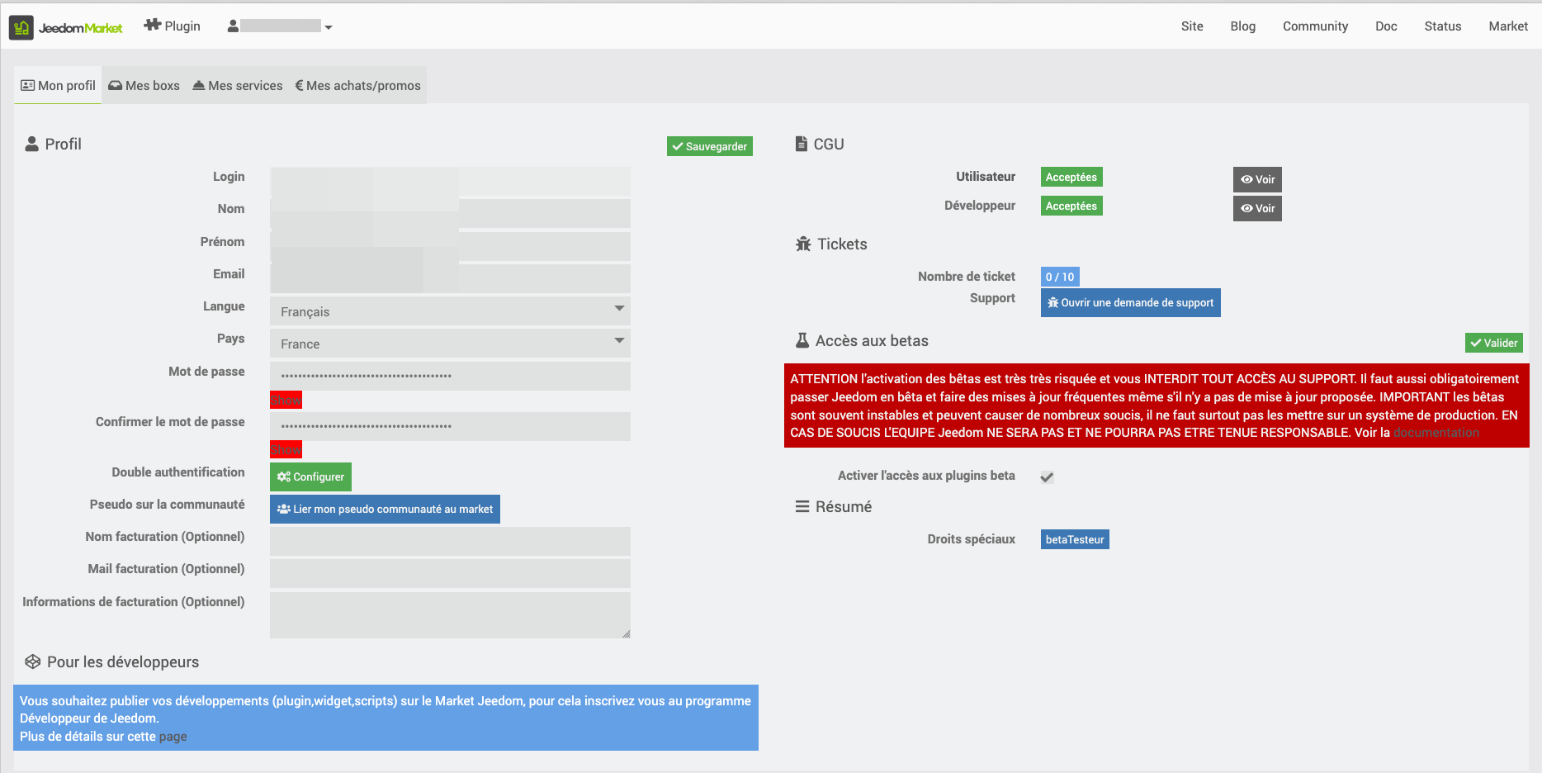The width and height of the screenshot is (1542, 773).
Task: Go to the Site link
Action: point(1192,26)
